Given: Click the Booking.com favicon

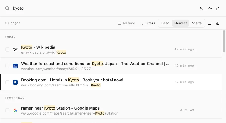Looking at the screenshot, I should (15, 82).
